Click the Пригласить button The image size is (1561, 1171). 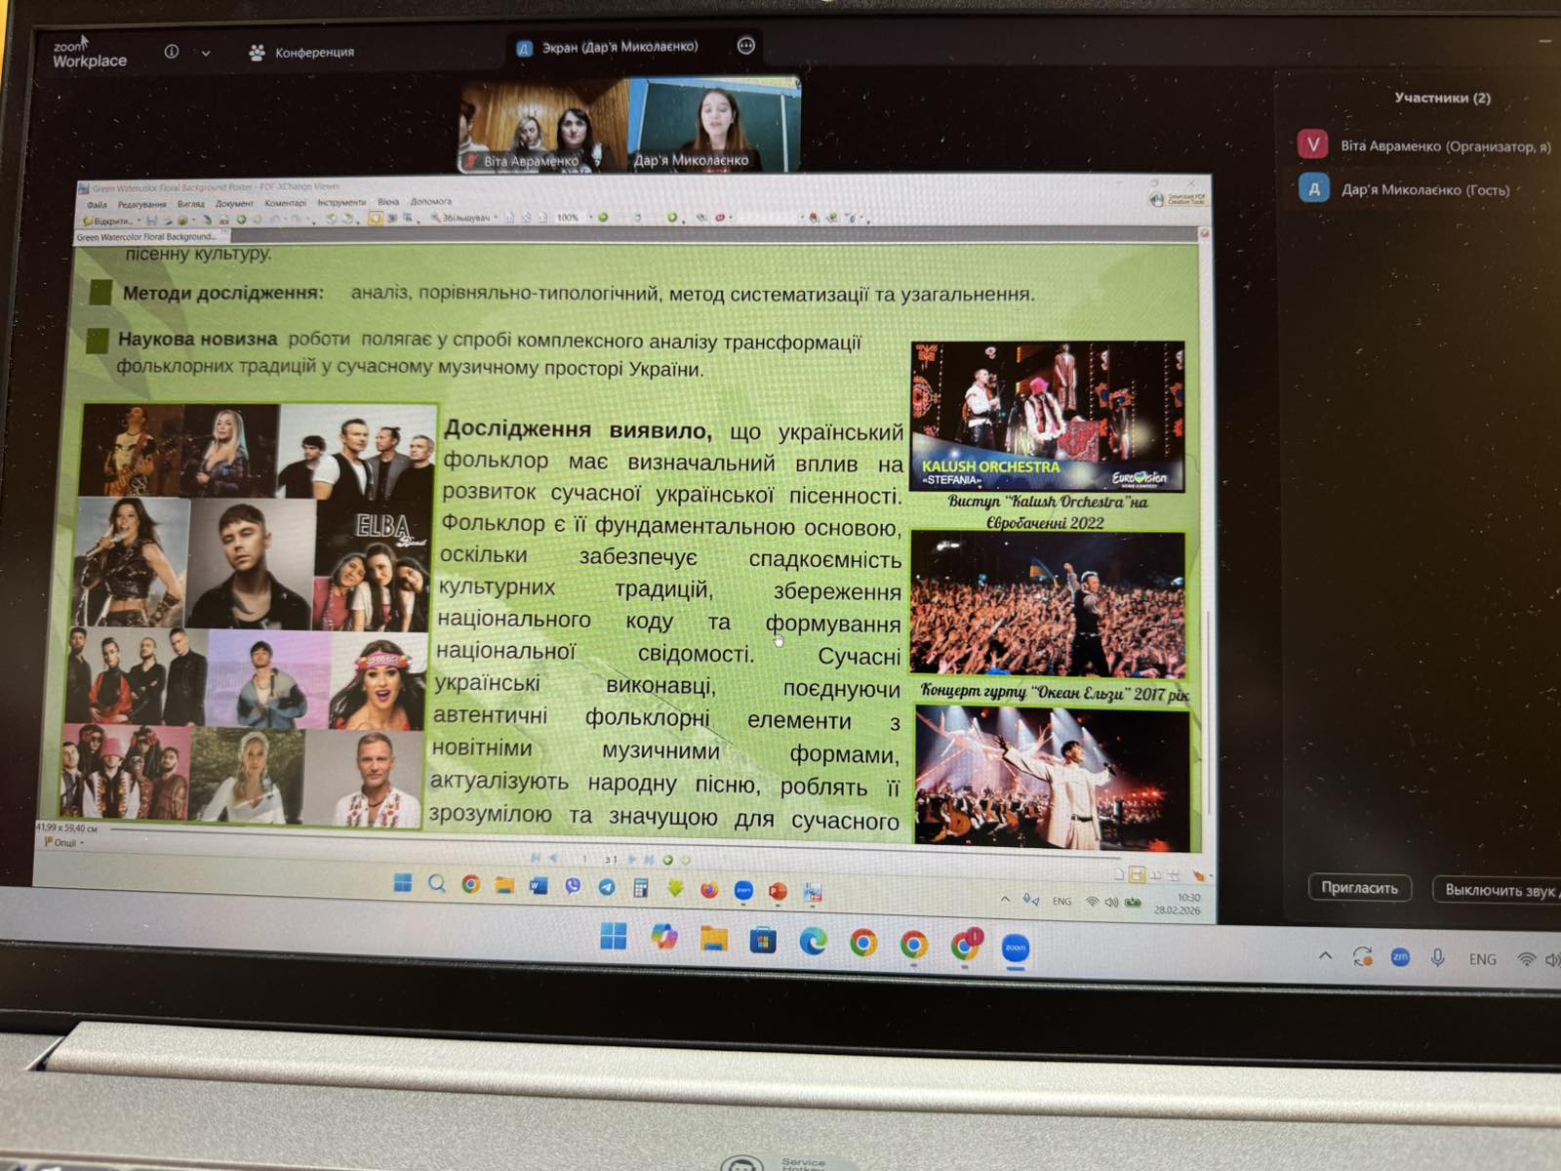coord(1359,888)
